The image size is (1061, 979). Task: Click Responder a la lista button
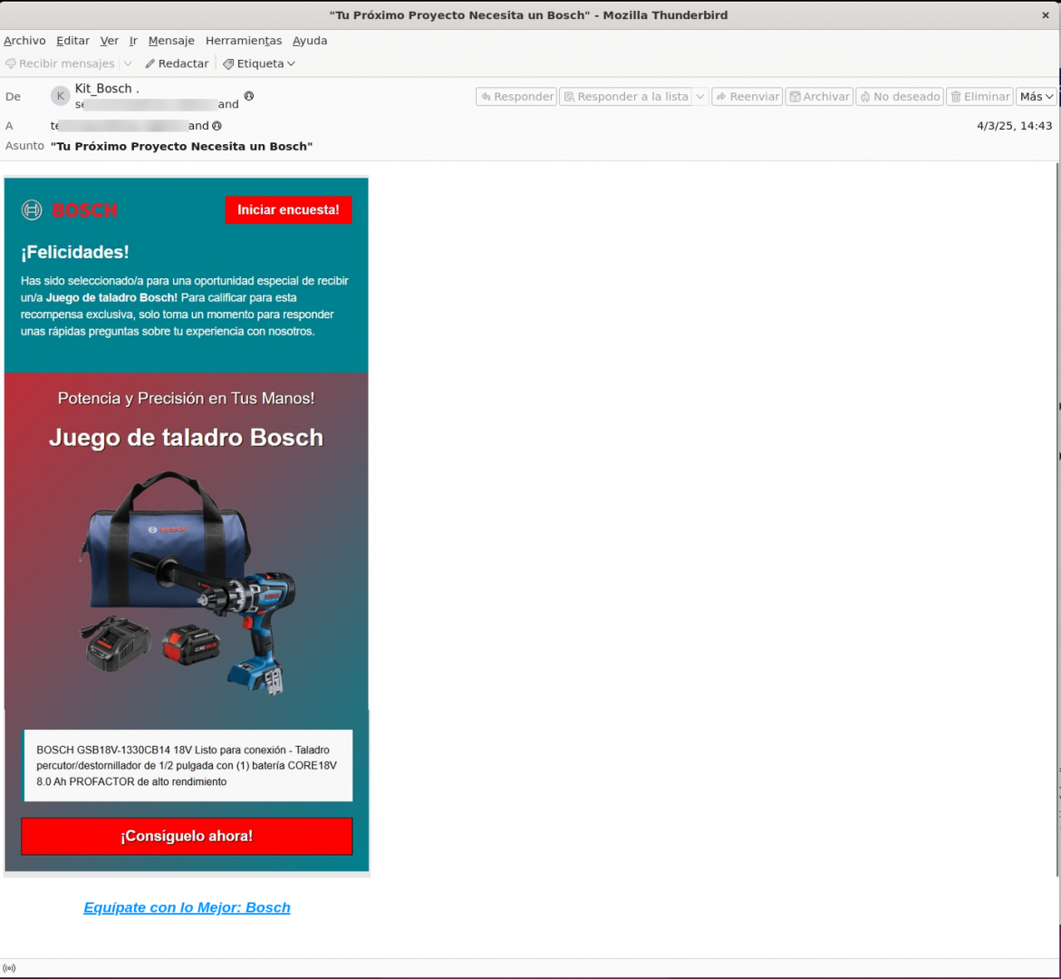click(625, 97)
